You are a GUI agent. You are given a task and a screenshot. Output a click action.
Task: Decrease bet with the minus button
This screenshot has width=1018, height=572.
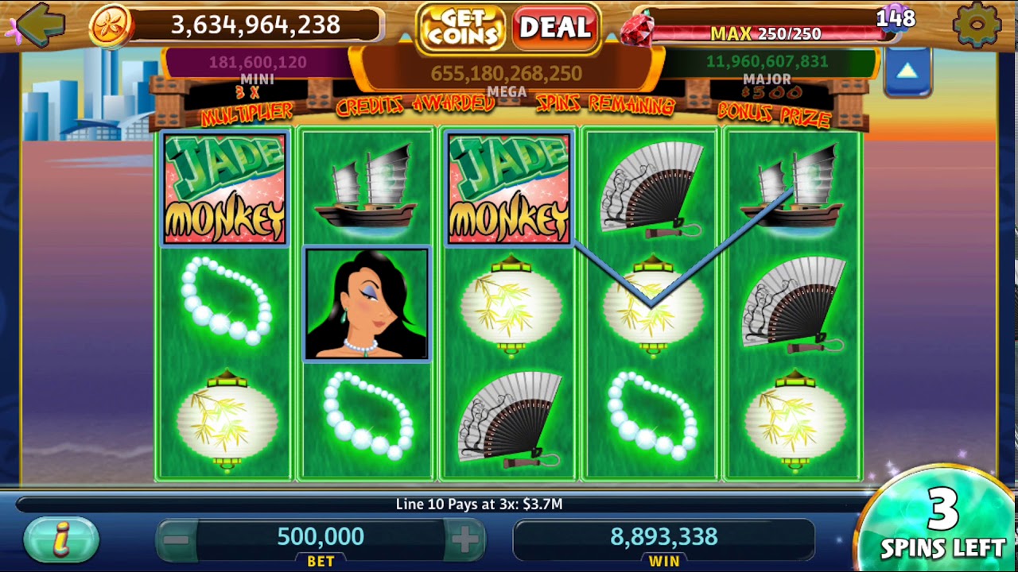(x=177, y=540)
